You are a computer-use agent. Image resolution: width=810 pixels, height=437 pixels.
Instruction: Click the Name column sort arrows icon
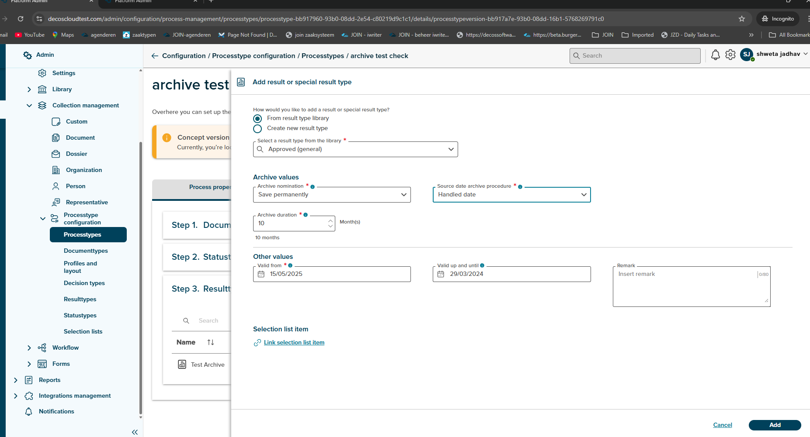point(211,342)
